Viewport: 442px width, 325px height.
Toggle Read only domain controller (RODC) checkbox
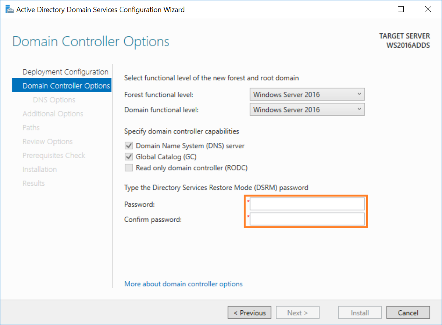[129, 168]
